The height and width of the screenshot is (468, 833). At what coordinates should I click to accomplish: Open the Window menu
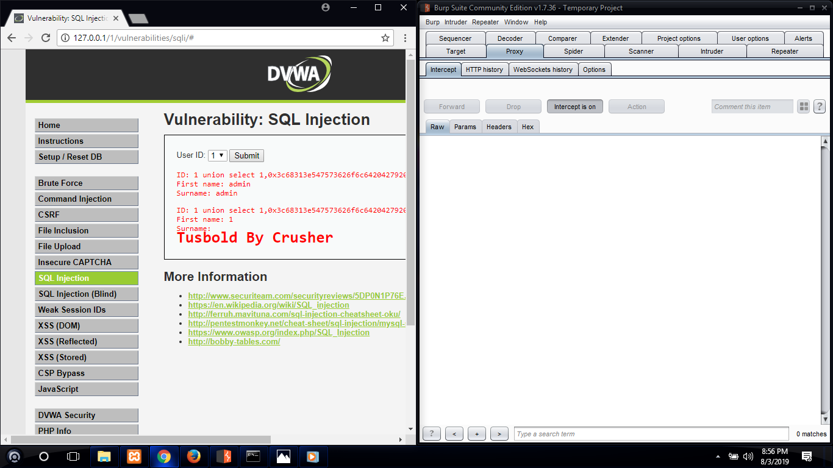coord(516,22)
